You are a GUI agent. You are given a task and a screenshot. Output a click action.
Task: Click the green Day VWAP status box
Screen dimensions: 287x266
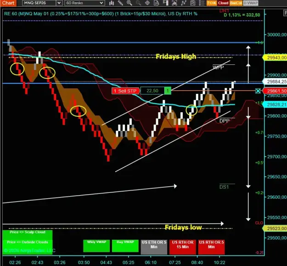125,246
